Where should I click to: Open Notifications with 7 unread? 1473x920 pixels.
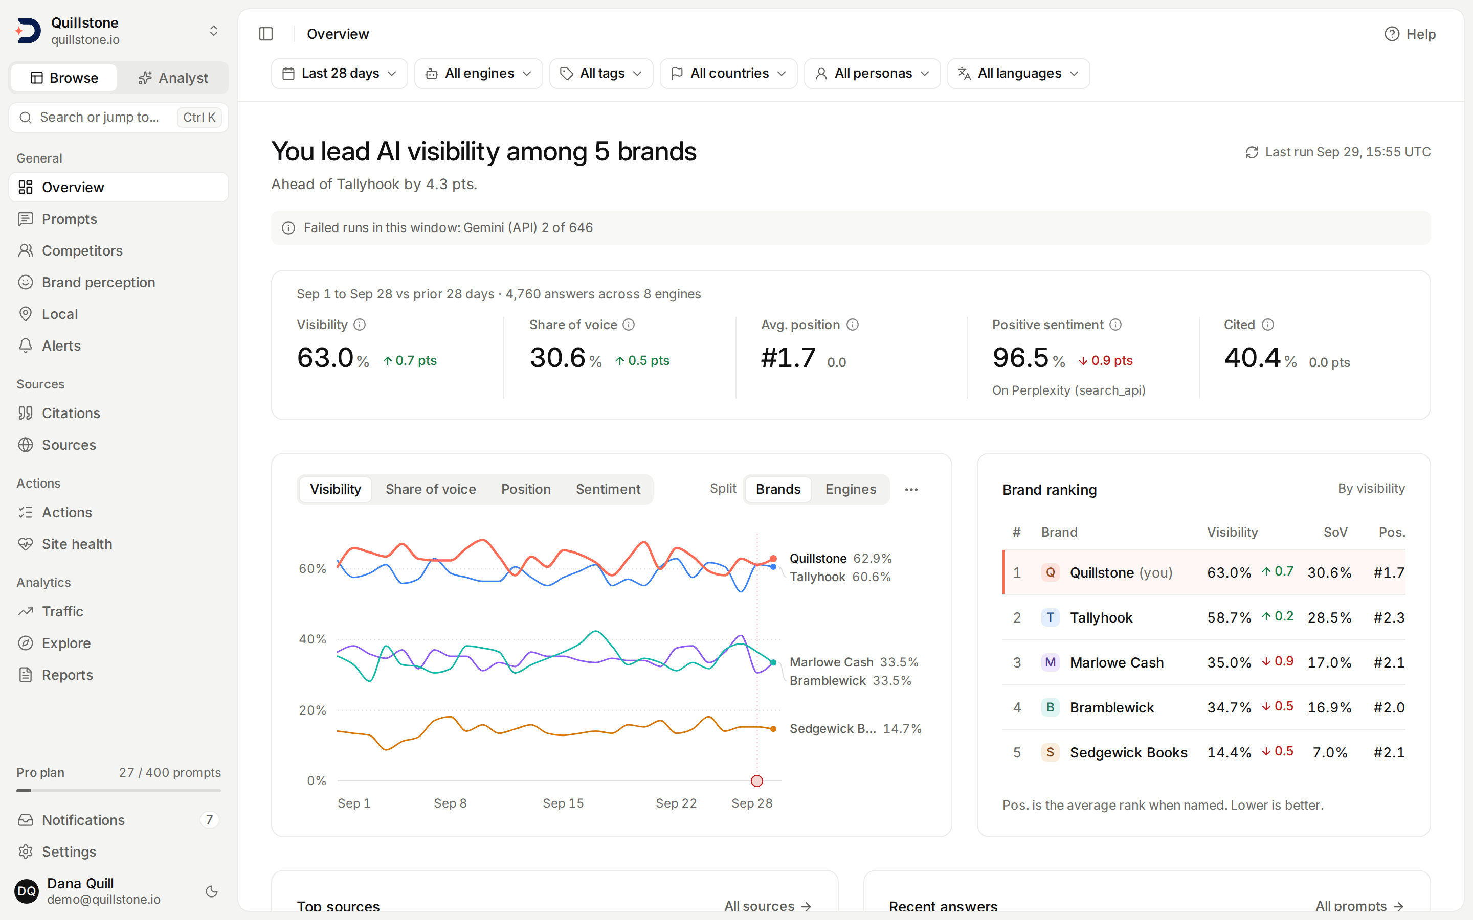pyautogui.click(x=119, y=820)
